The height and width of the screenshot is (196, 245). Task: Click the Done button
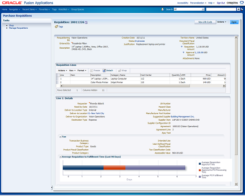click(234, 22)
